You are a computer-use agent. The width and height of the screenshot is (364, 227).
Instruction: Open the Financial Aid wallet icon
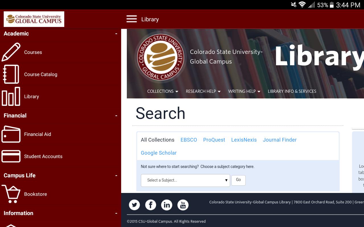(11, 134)
